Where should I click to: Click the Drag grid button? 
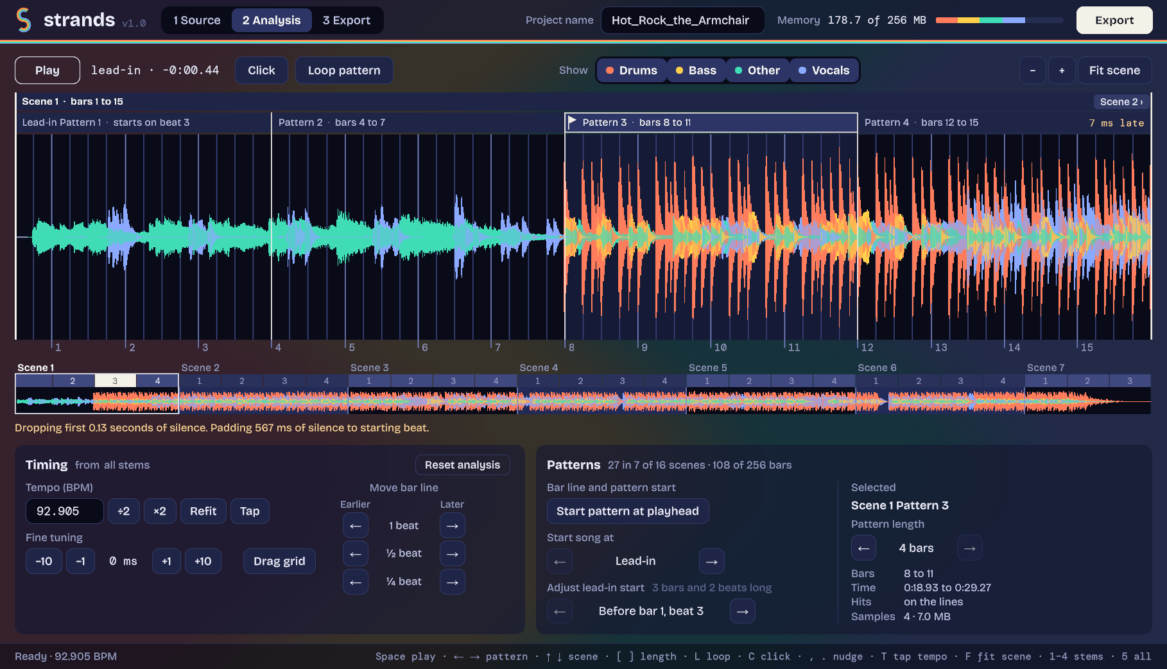279,561
